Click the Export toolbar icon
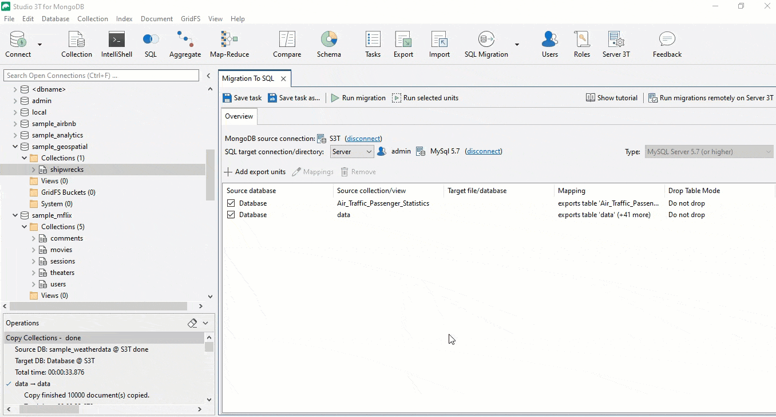This screenshot has height=417, width=776. tap(403, 45)
